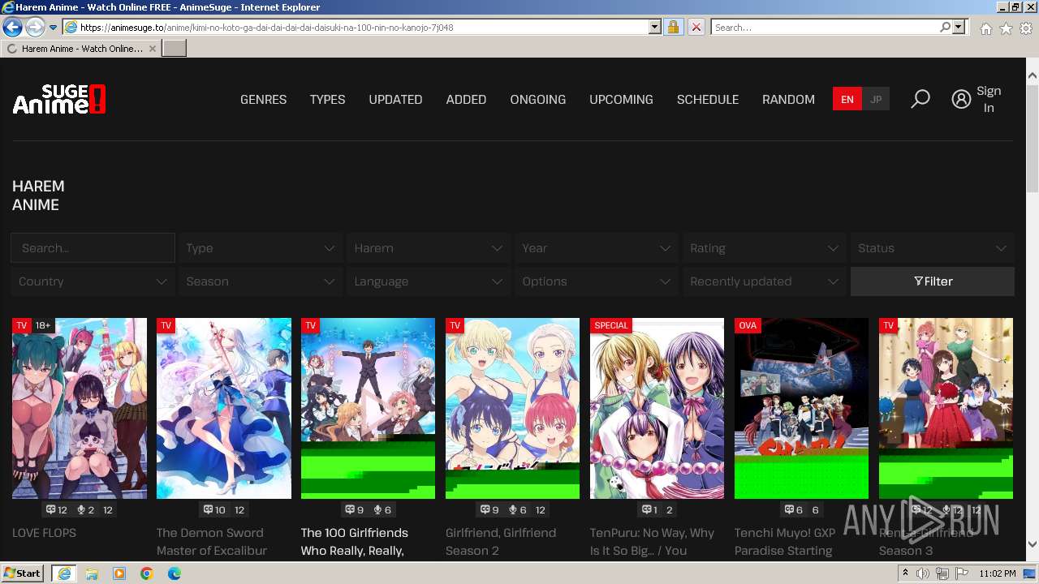Apply filters with Filter button

[x=932, y=281]
